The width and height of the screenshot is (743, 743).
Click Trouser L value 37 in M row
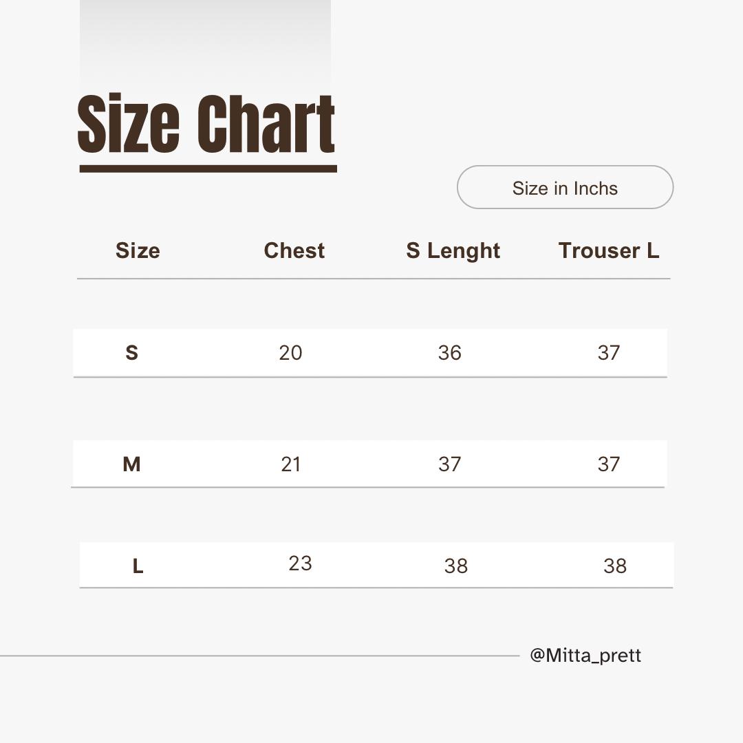(608, 464)
